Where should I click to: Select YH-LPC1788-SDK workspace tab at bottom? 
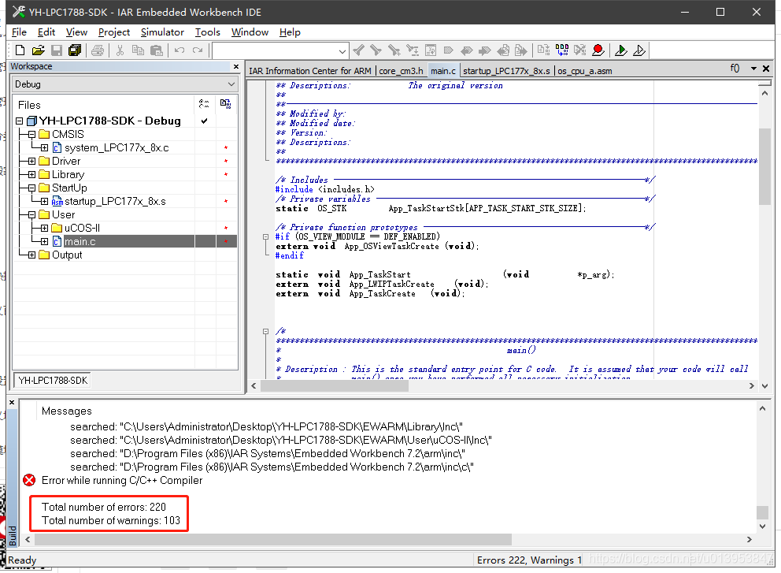[x=53, y=381]
